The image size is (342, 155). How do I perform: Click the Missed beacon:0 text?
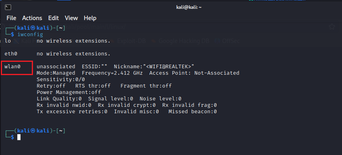pyautogui.click(x=193, y=111)
